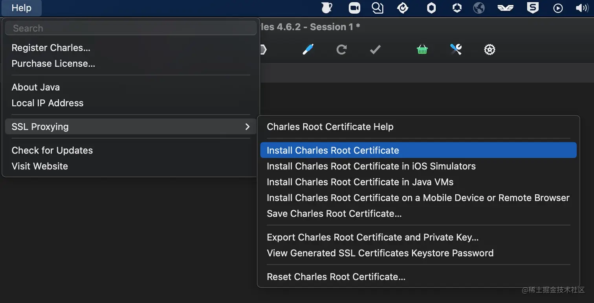The width and height of the screenshot is (594, 303).
Task: Install Charles Root Certificate in Java VMs
Action: pos(418,182)
